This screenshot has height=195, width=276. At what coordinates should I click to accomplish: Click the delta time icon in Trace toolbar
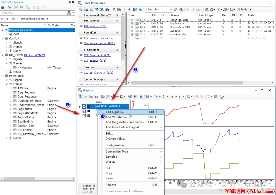click(130, 9)
